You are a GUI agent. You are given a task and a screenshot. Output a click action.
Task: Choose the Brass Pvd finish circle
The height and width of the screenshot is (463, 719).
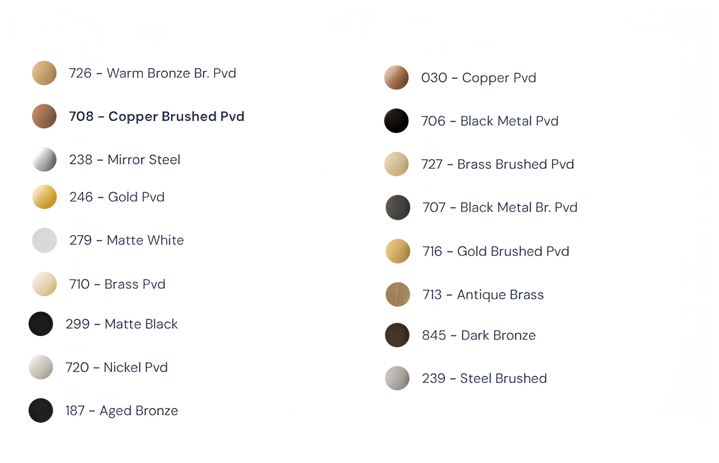point(45,284)
